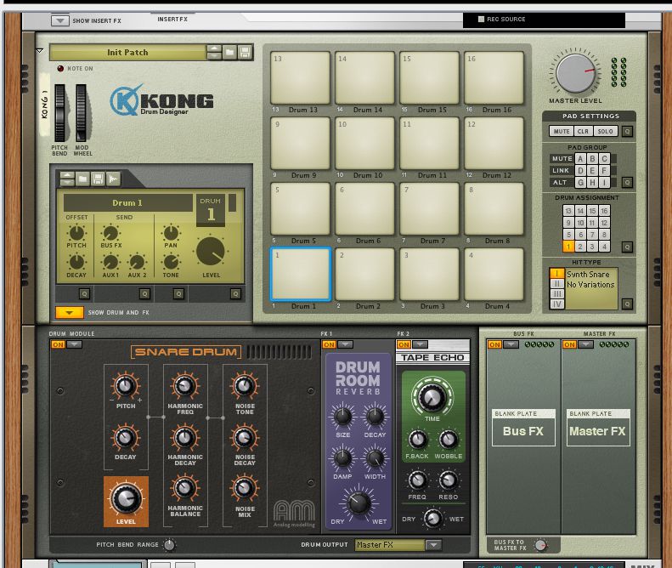
Task: Open quick edit Q under Level knob
Action: (x=235, y=294)
